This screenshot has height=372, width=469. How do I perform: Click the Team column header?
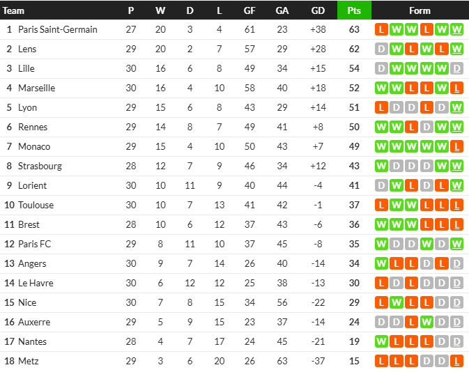[13, 10]
